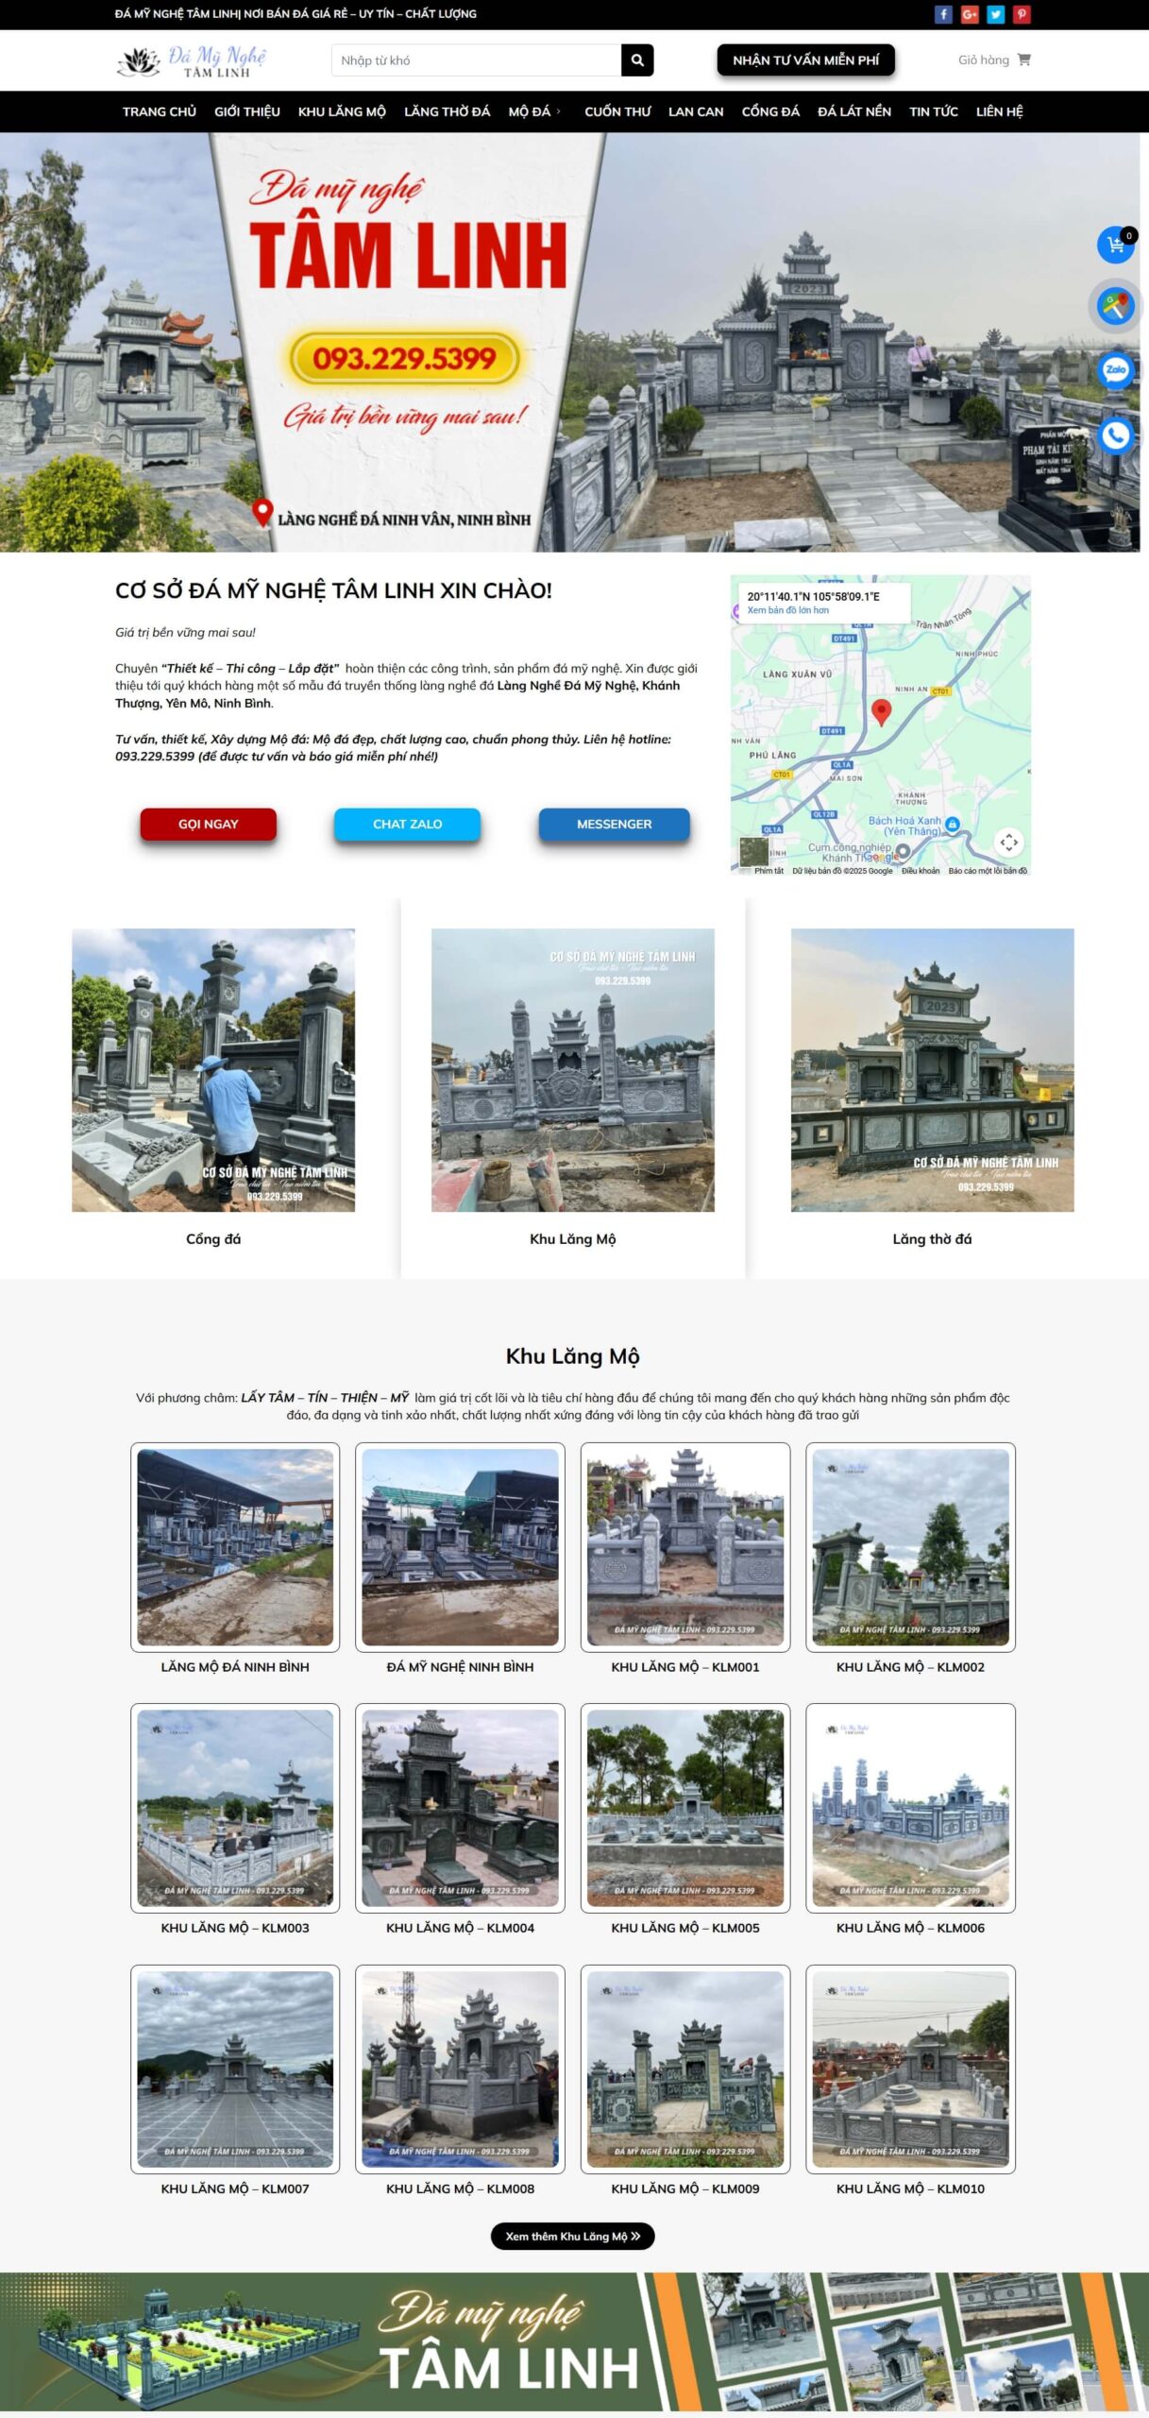Open the header cart icon
This screenshot has height=2418, width=1149.
point(1024,60)
